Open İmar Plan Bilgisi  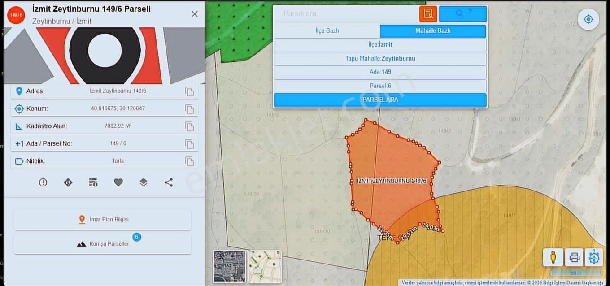103,220
